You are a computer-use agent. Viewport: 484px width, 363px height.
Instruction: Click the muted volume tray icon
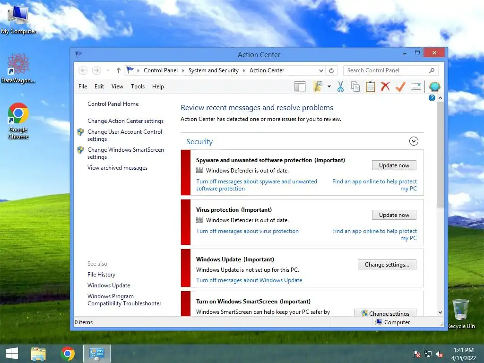click(439, 354)
